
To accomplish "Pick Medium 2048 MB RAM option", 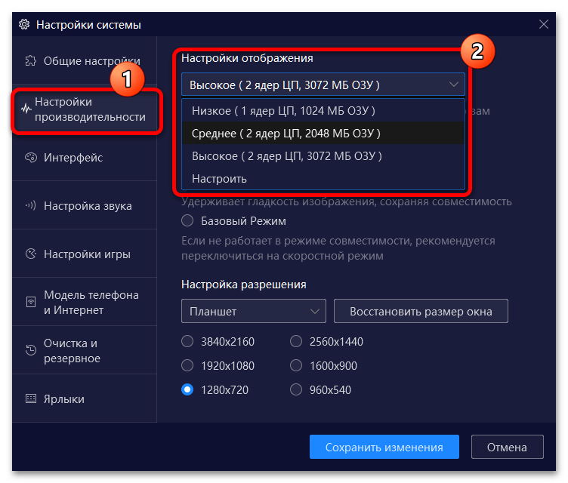I will [286, 134].
